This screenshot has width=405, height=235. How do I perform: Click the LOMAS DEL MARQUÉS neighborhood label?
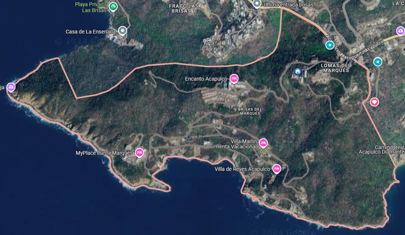pyautogui.click(x=336, y=68)
